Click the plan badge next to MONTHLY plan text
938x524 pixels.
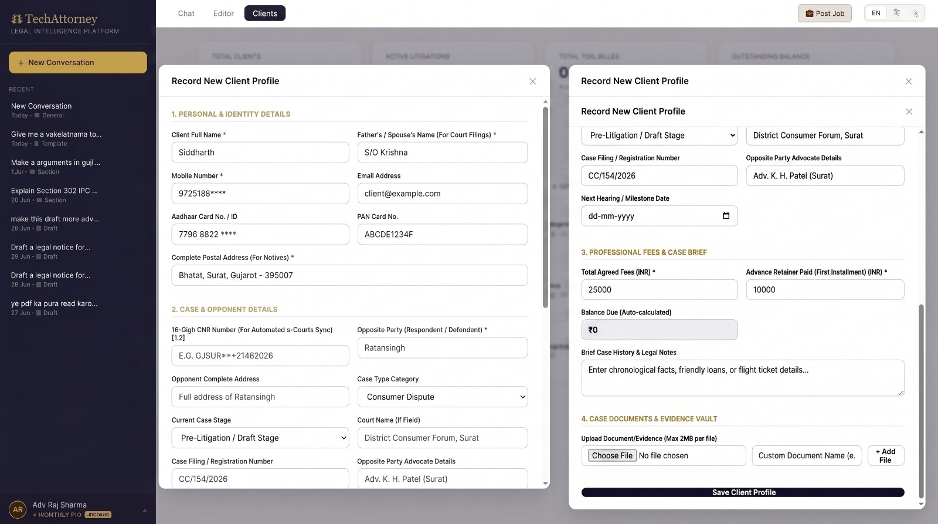98,515
